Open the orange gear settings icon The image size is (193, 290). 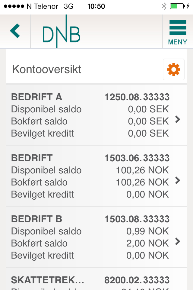174,69
